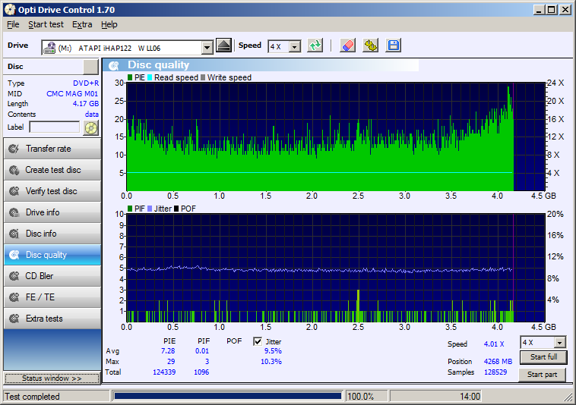The image size is (576, 405).
Task: Open the Extra menu
Action: coord(82,24)
